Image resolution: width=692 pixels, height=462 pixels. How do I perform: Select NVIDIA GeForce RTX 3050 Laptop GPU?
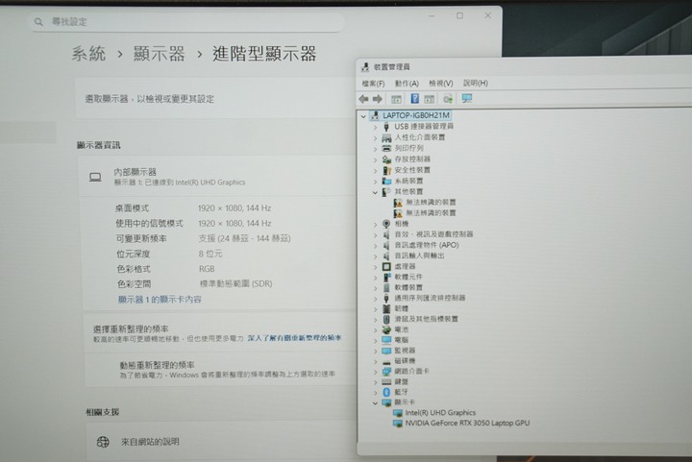(467, 423)
